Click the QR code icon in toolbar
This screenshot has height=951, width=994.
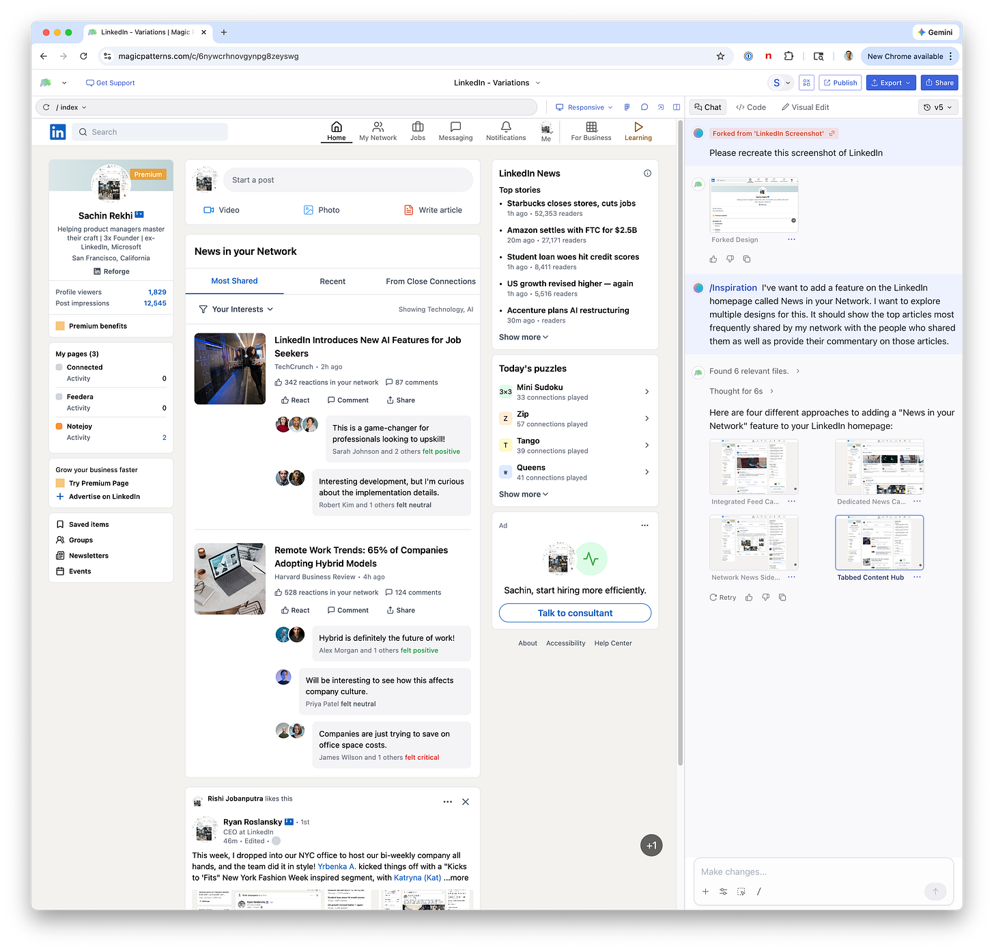click(806, 83)
